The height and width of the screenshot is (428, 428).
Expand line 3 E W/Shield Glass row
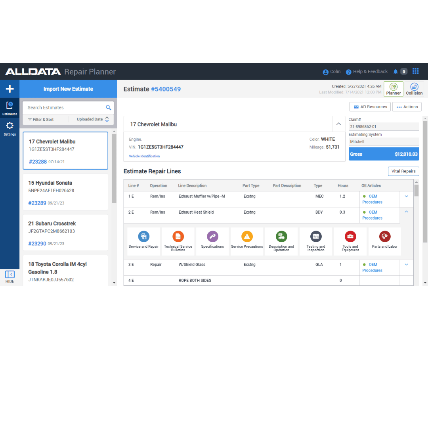(x=407, y=264)
